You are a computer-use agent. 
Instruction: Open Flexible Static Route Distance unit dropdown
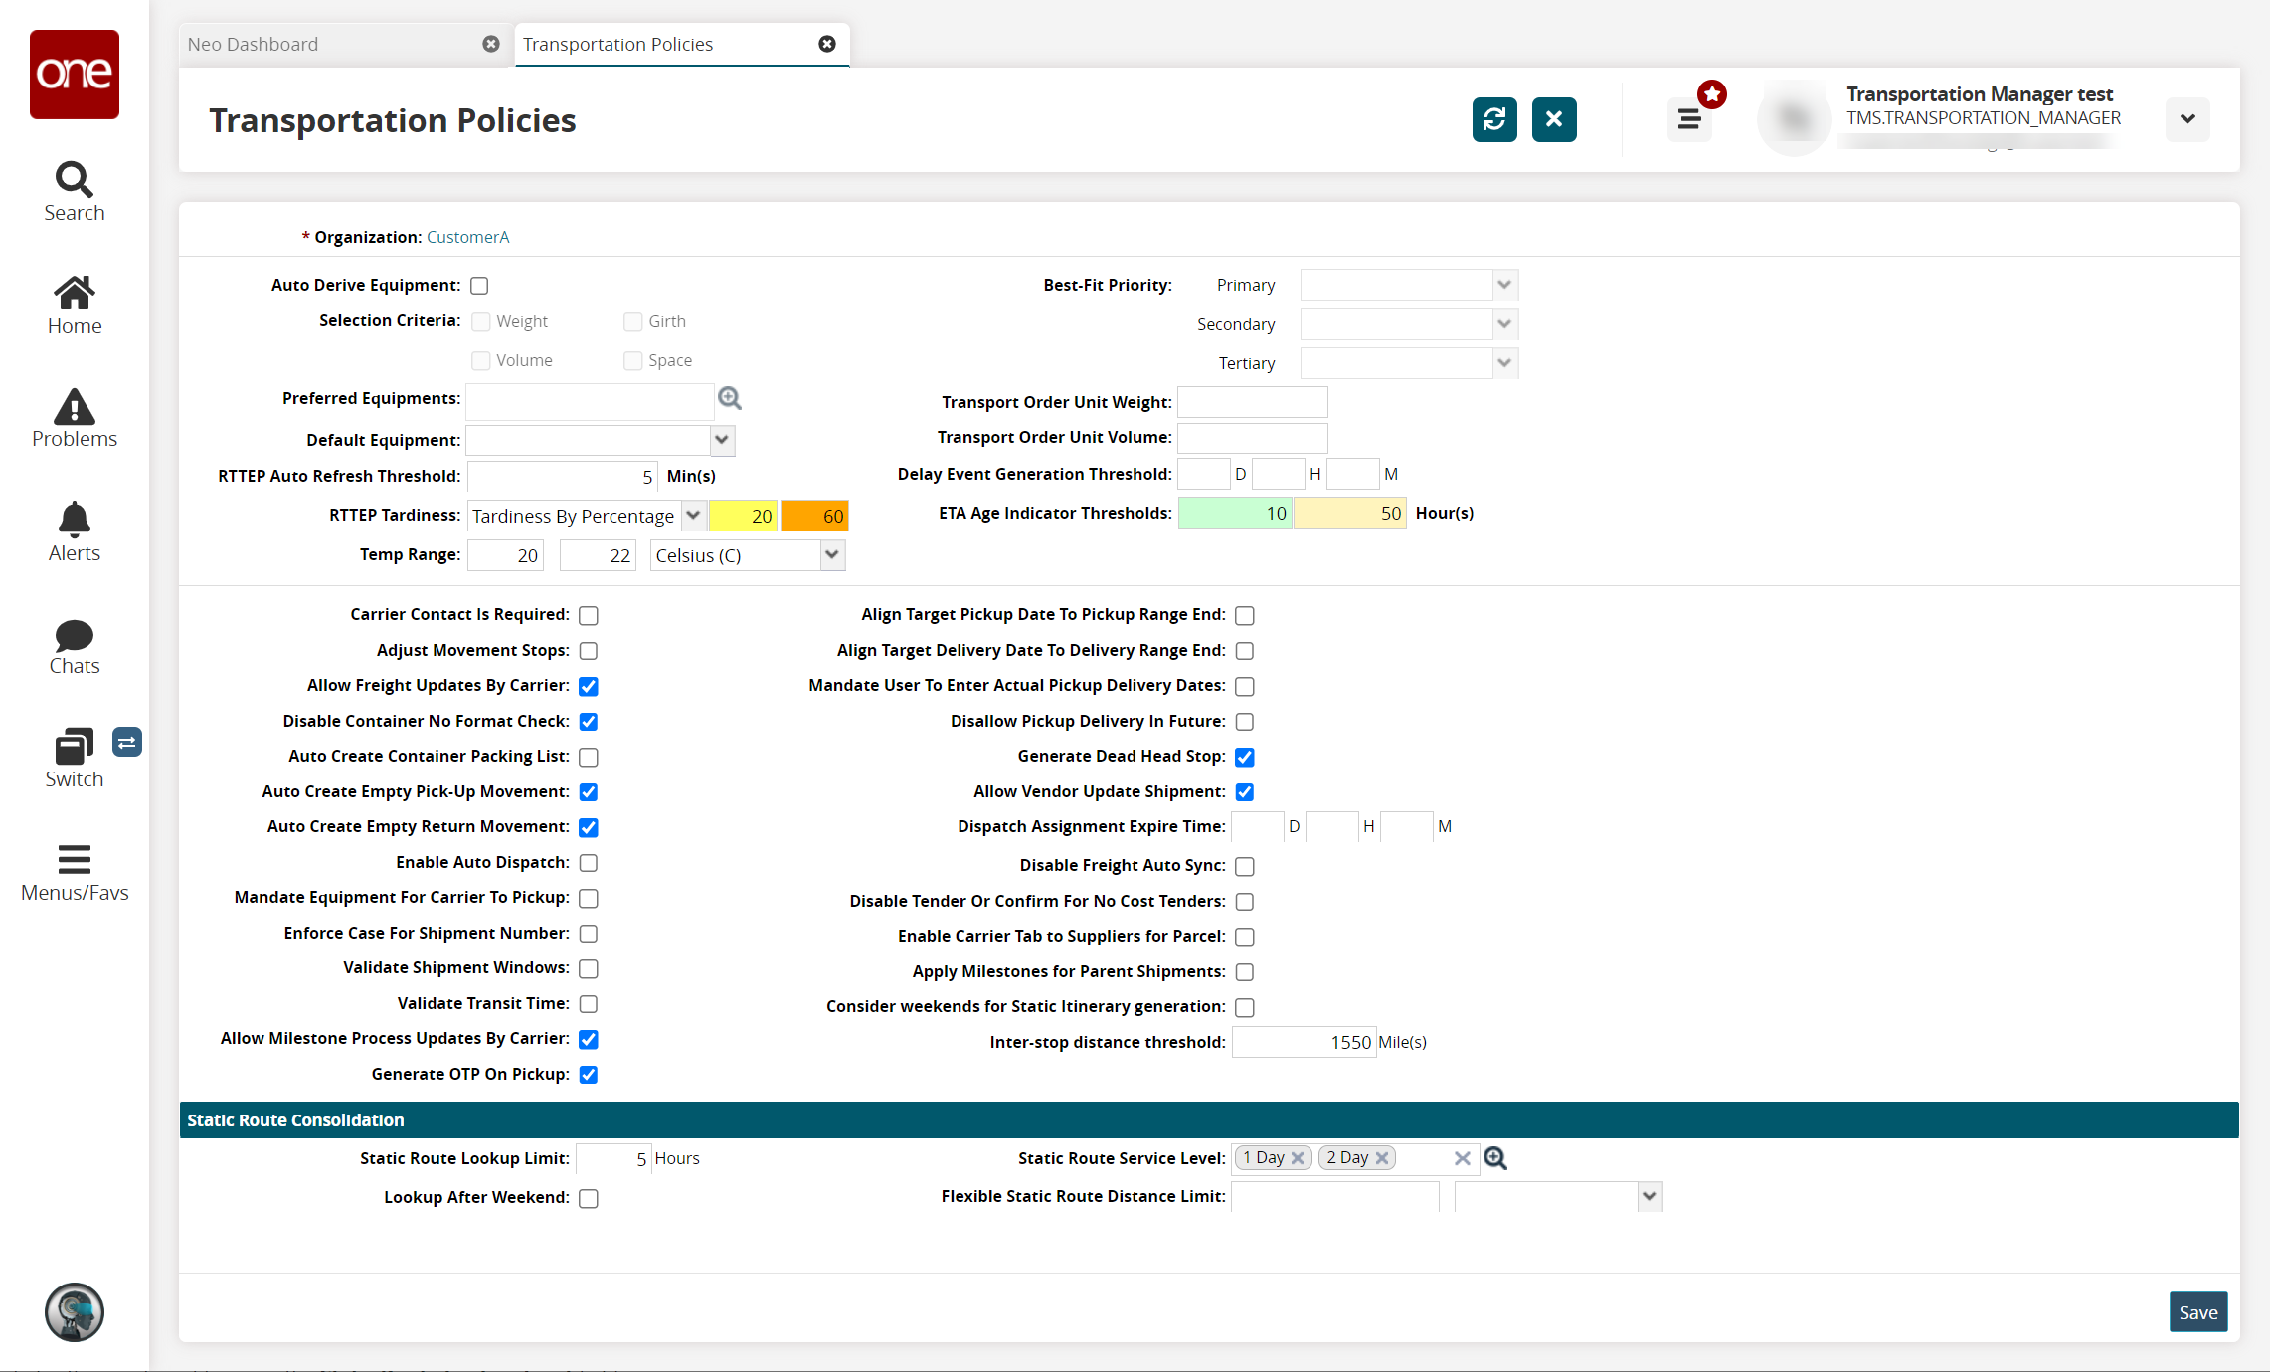1650,1196
